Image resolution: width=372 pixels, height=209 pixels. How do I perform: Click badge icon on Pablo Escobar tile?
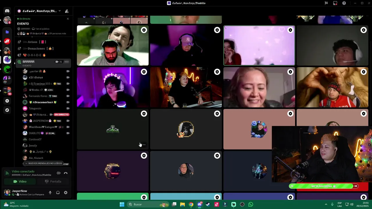click(144, 30)
